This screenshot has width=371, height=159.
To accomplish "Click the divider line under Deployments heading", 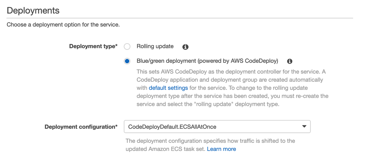I will tap(180, 18).
